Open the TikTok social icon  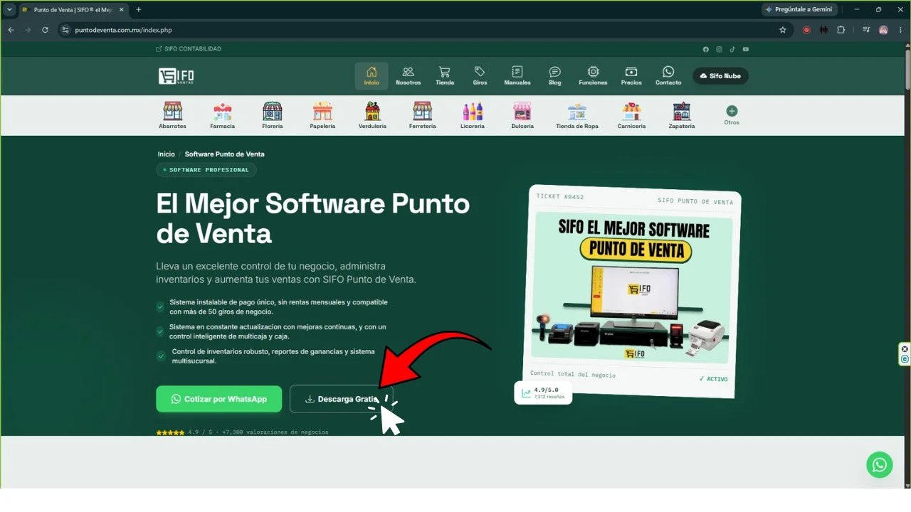pyautogui.click(x=732, y=49)
